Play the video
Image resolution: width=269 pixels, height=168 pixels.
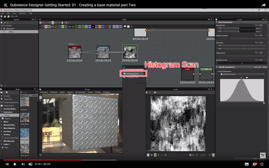[x=15, y=164]
